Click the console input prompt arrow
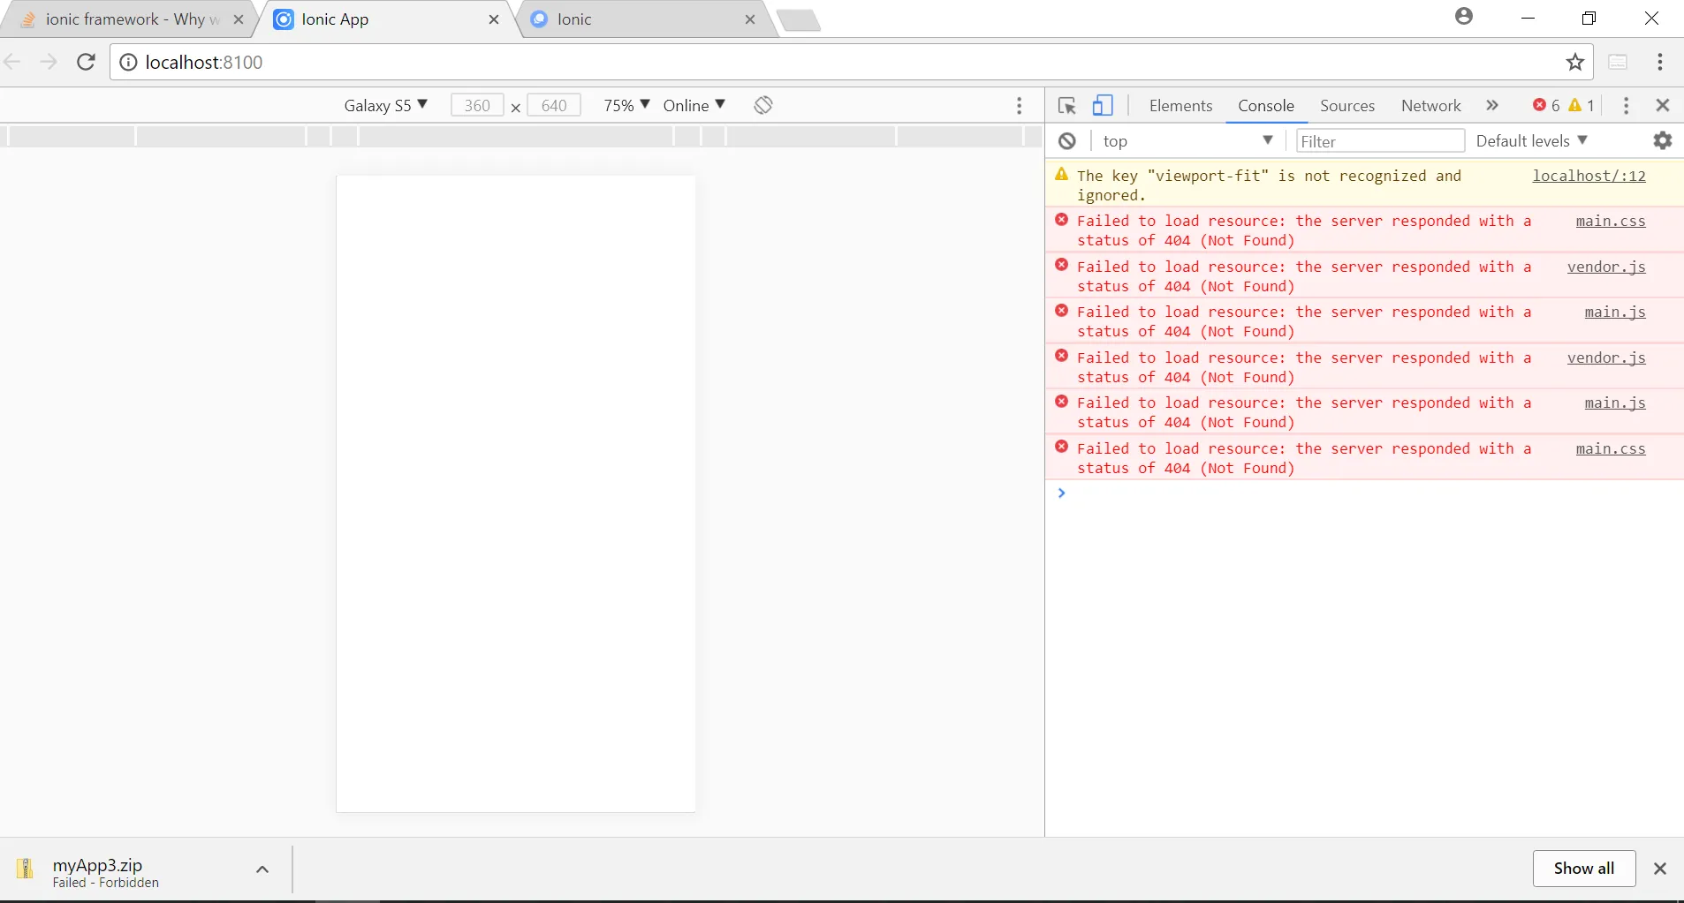 1061,493
